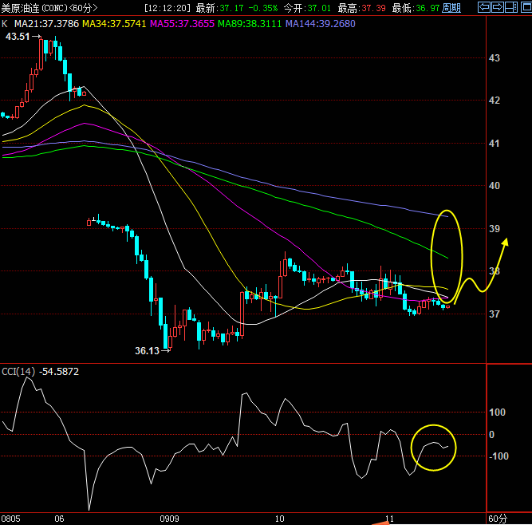This screenshot has height=525, width=532.
Task: Click the 11 date label on time axis
Action: pyautogui.click(x=389, y=519)
